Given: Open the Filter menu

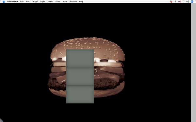Looking at the screenshot, I should pos(58,2).
